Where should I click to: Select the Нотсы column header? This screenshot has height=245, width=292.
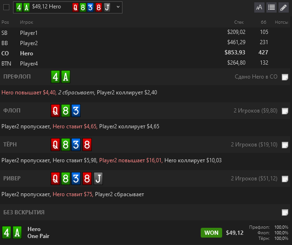pos(281,22)
